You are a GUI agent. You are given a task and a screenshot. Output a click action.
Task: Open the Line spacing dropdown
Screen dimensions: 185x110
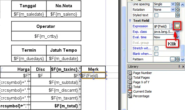pyautogui.click(x=173, y=4)
